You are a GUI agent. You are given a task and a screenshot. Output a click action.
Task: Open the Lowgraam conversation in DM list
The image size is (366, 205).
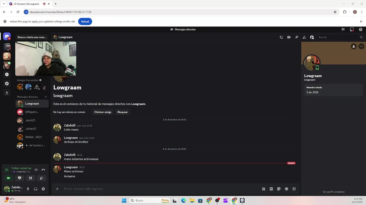(32, 104)
